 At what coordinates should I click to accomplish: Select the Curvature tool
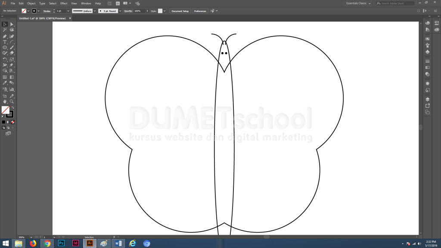pyautogui.click(x=12, y=36)
